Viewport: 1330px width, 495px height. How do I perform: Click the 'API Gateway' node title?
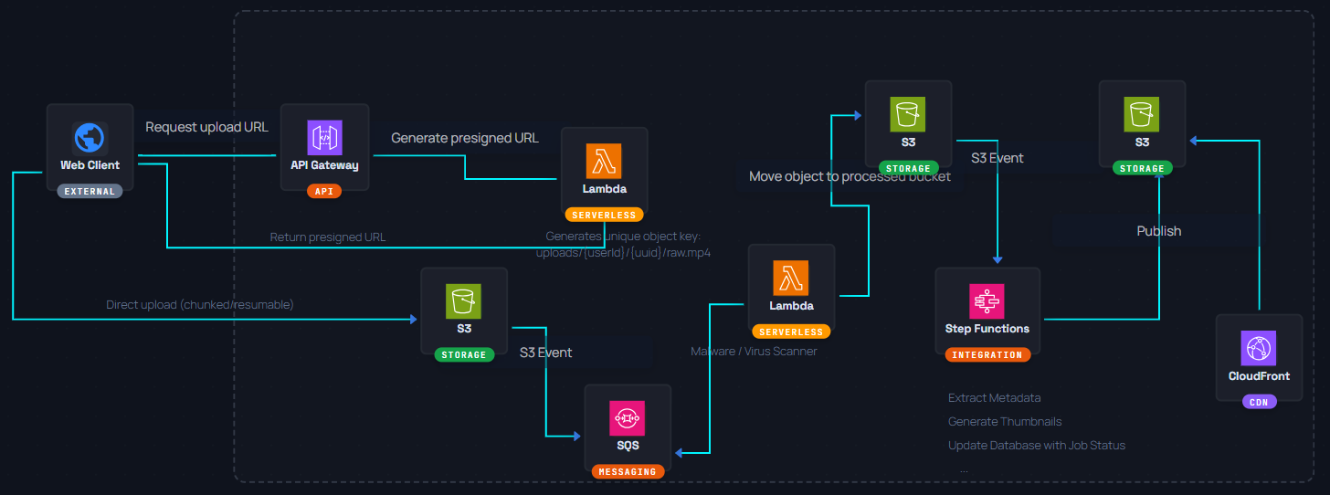point(324,166)
